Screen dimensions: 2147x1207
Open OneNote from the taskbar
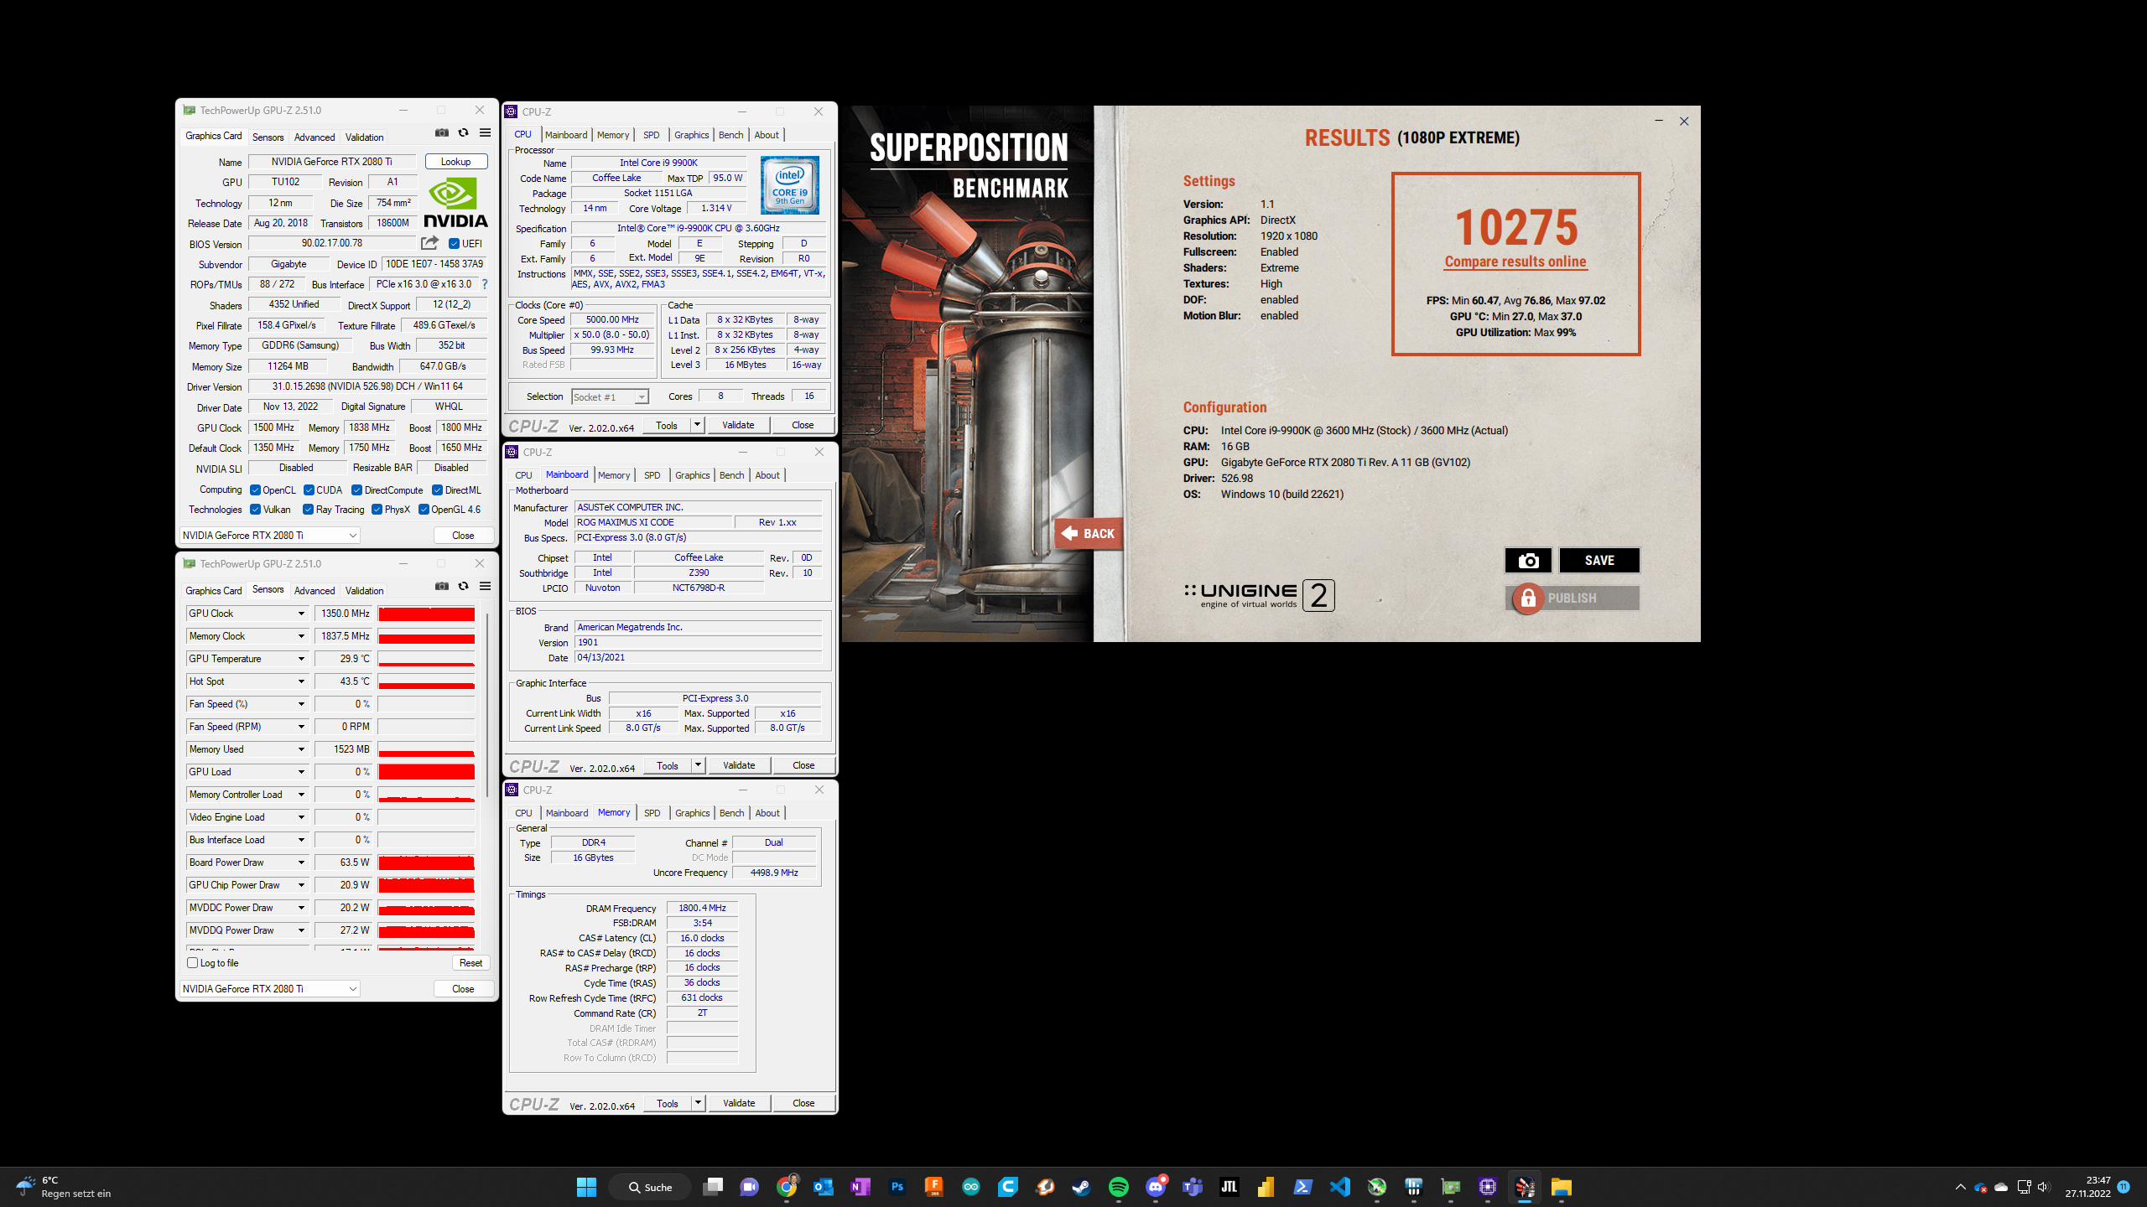[860, 1187]
